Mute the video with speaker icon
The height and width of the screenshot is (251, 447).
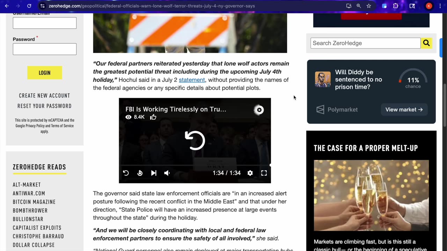(x=167, y=173)
